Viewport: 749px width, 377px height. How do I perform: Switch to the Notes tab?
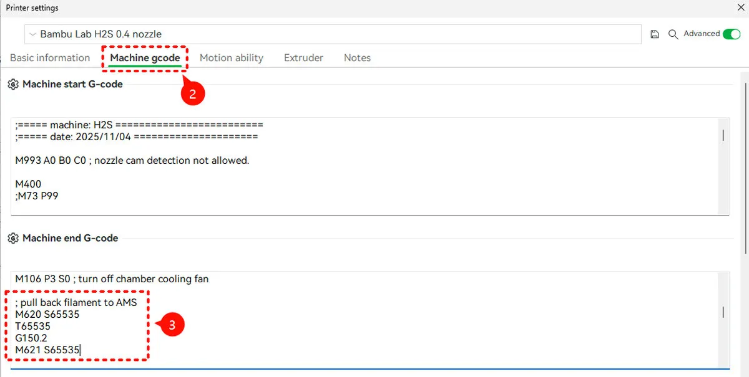357,58
